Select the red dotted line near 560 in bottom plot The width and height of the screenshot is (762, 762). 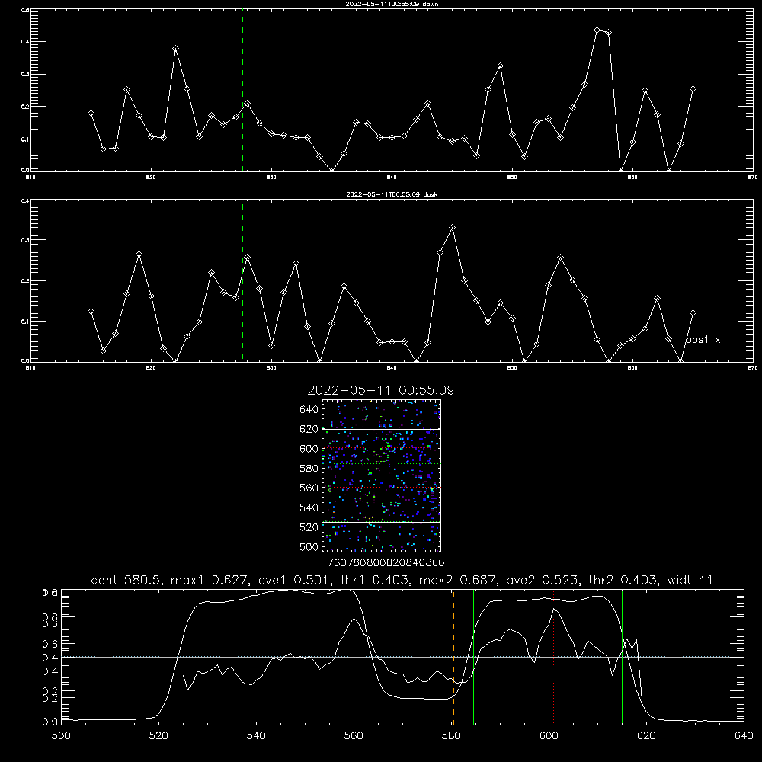[x=354, y=657]
